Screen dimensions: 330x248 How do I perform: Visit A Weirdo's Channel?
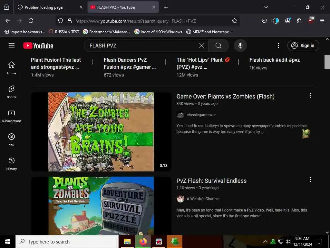click(203, 199)
